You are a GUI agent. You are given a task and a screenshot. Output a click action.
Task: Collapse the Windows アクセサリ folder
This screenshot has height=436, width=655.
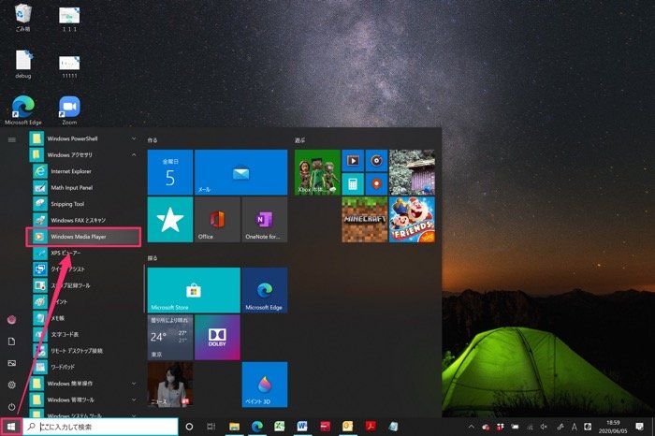pos(83,155)
